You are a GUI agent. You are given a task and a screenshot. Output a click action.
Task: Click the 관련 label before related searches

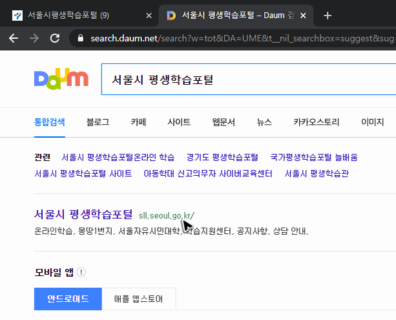[42, 157]
